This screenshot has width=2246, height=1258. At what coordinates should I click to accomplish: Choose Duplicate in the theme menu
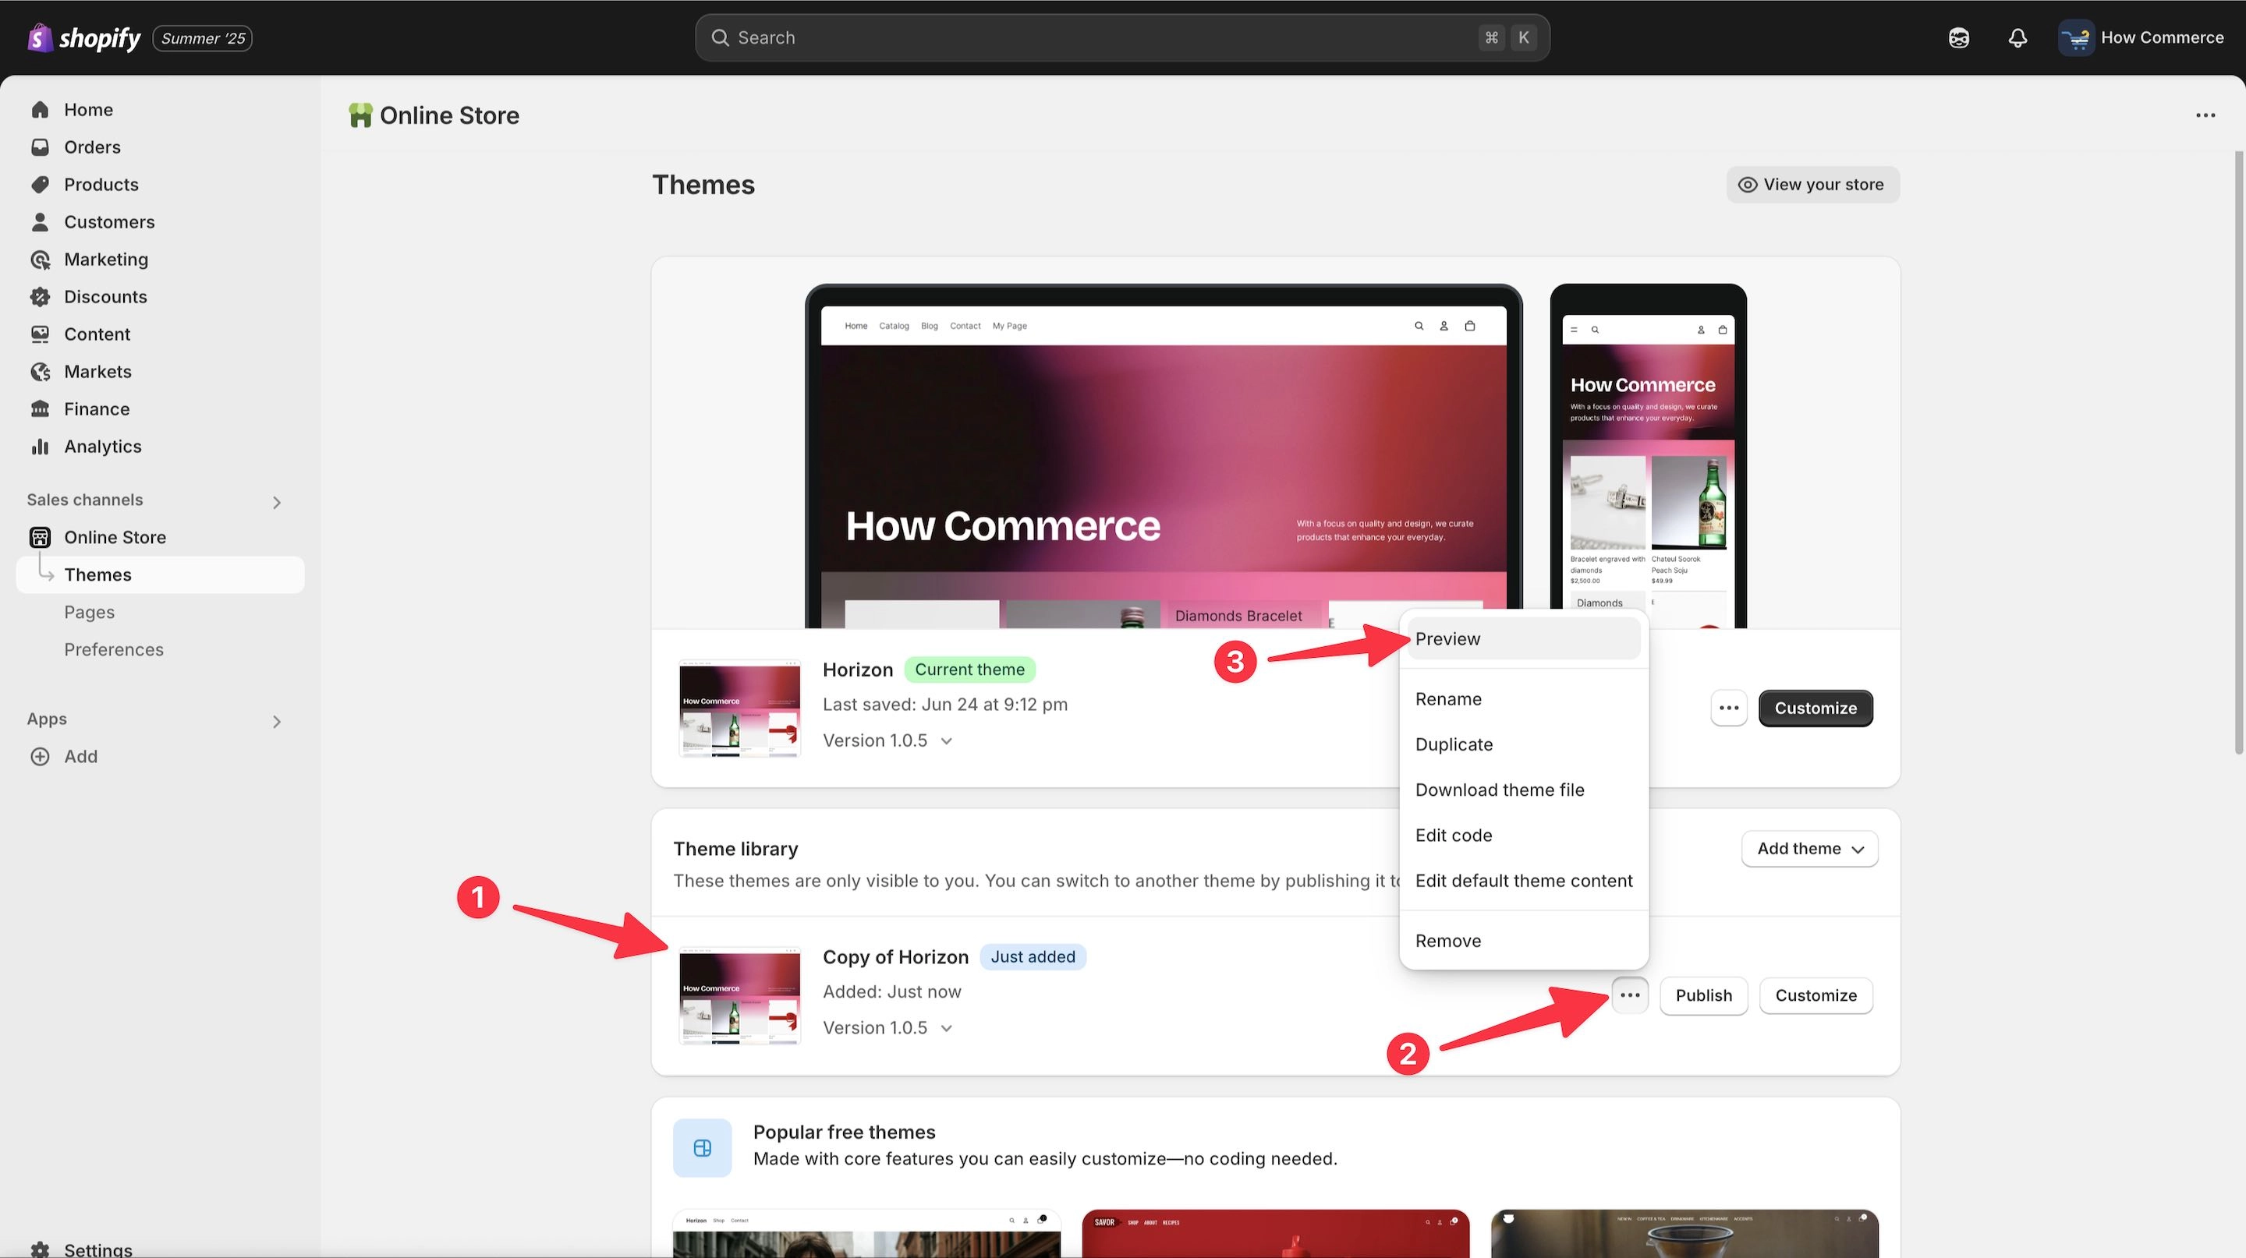[x=1523, y=744]
